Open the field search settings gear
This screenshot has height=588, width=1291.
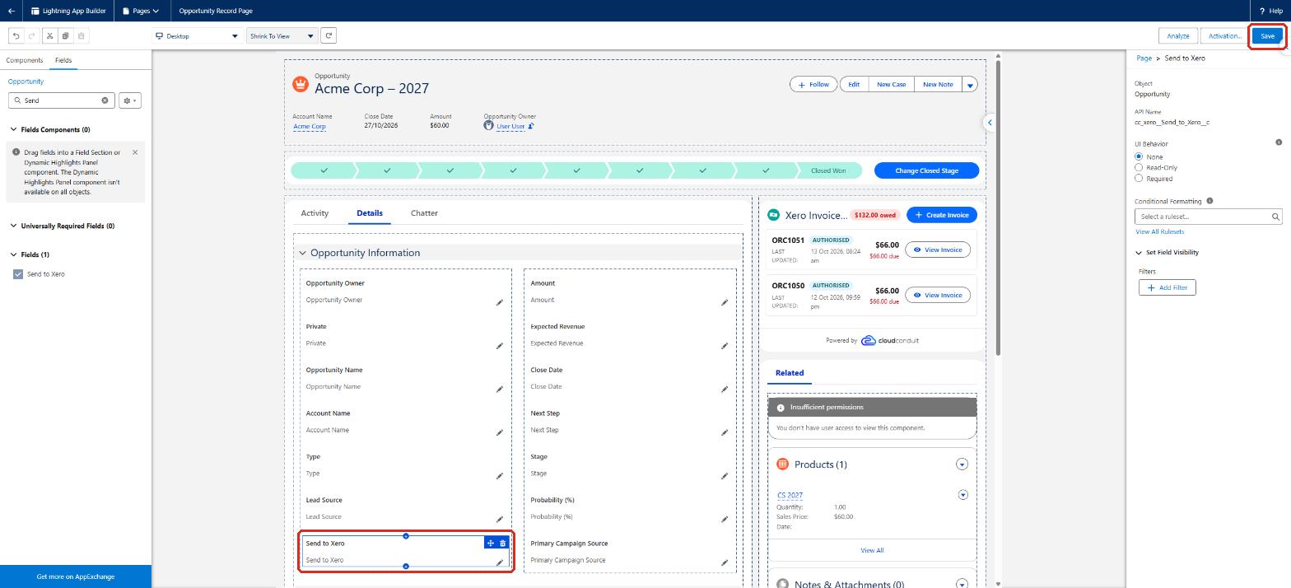point(130,100)
